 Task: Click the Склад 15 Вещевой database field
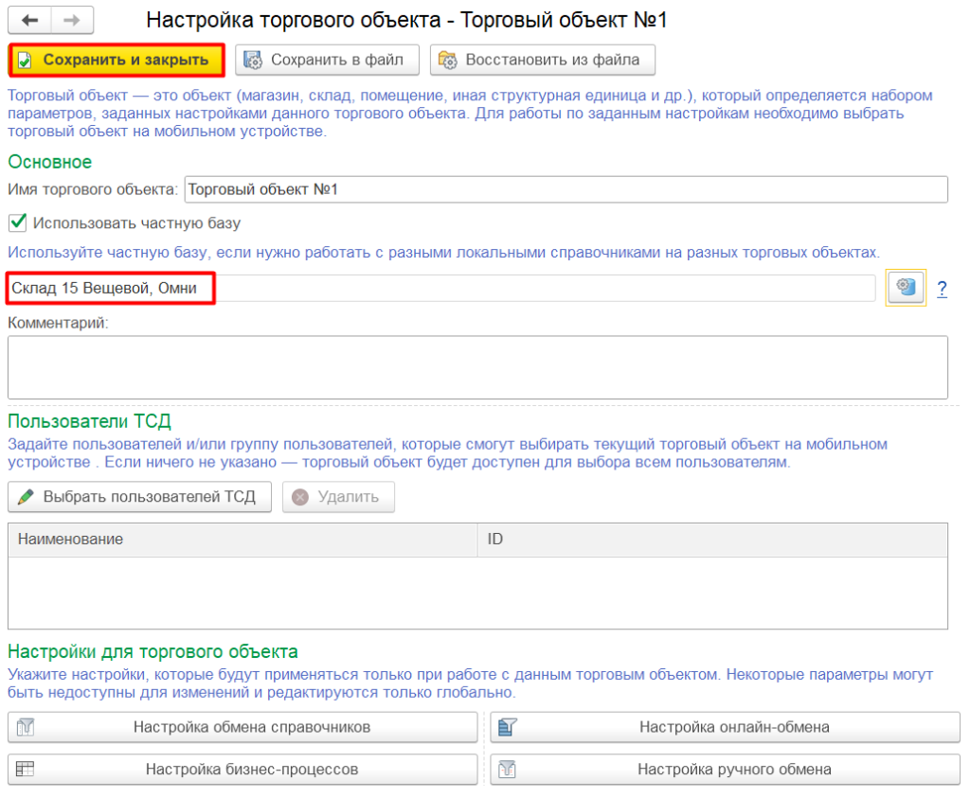(440, 289)
